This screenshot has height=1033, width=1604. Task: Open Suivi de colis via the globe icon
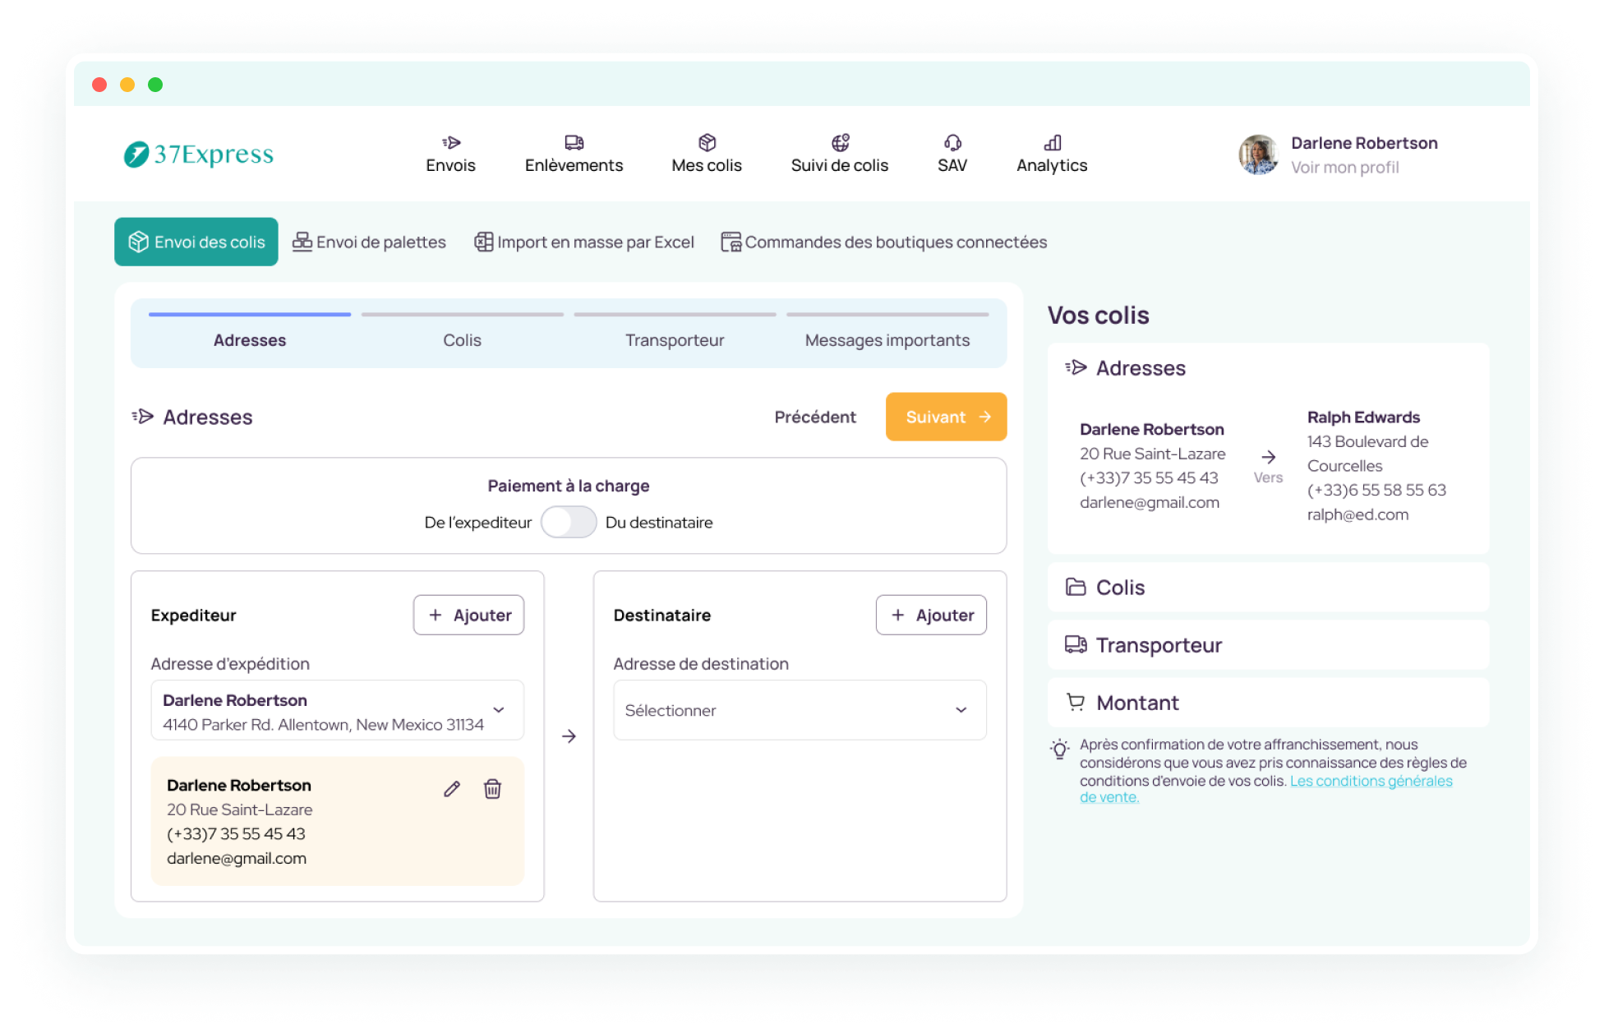[x=839, y=143]
